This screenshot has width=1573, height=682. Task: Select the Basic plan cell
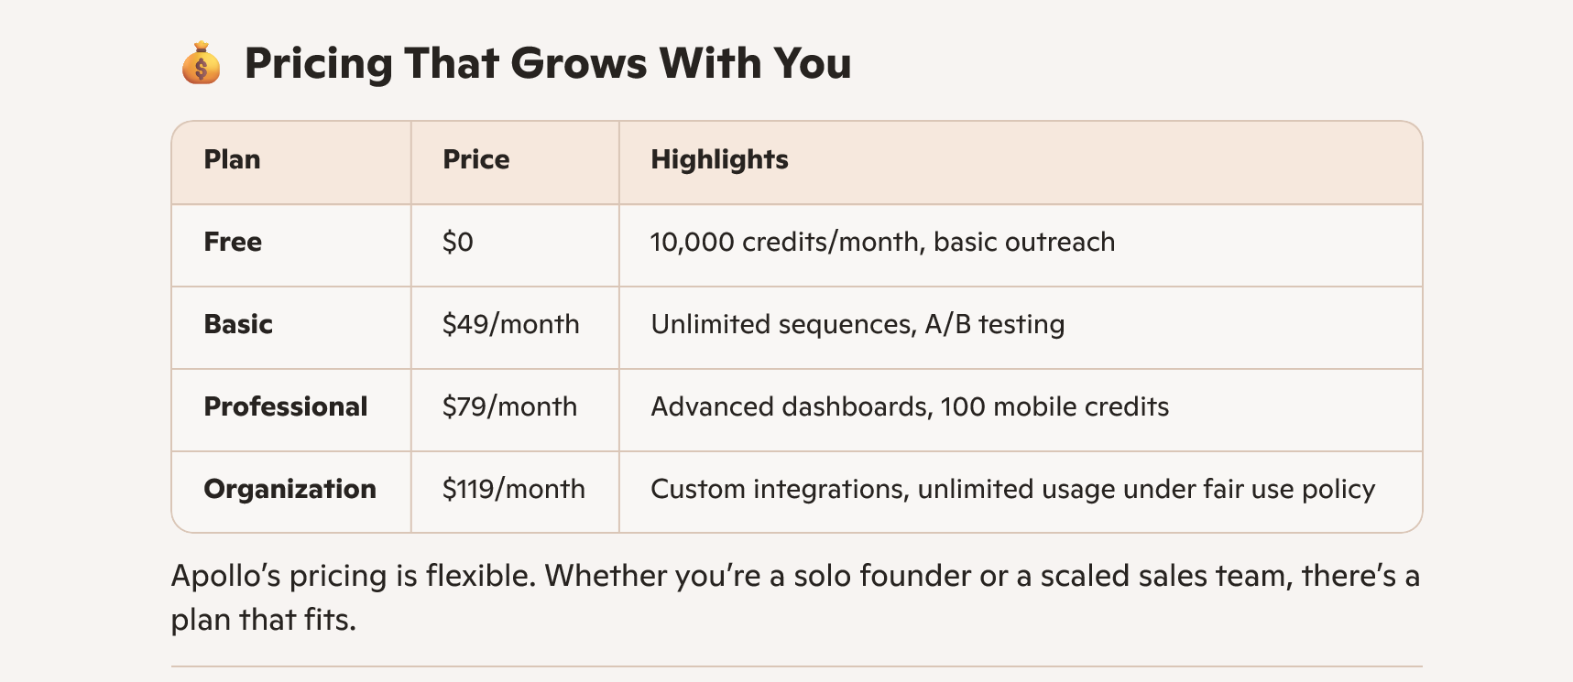[x=238, y=325]
